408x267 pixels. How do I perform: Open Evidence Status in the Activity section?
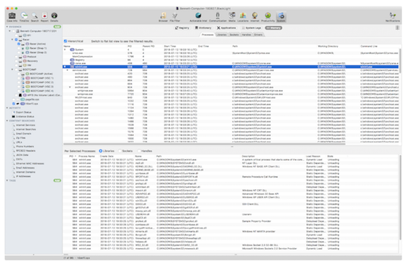pos(25,116)
